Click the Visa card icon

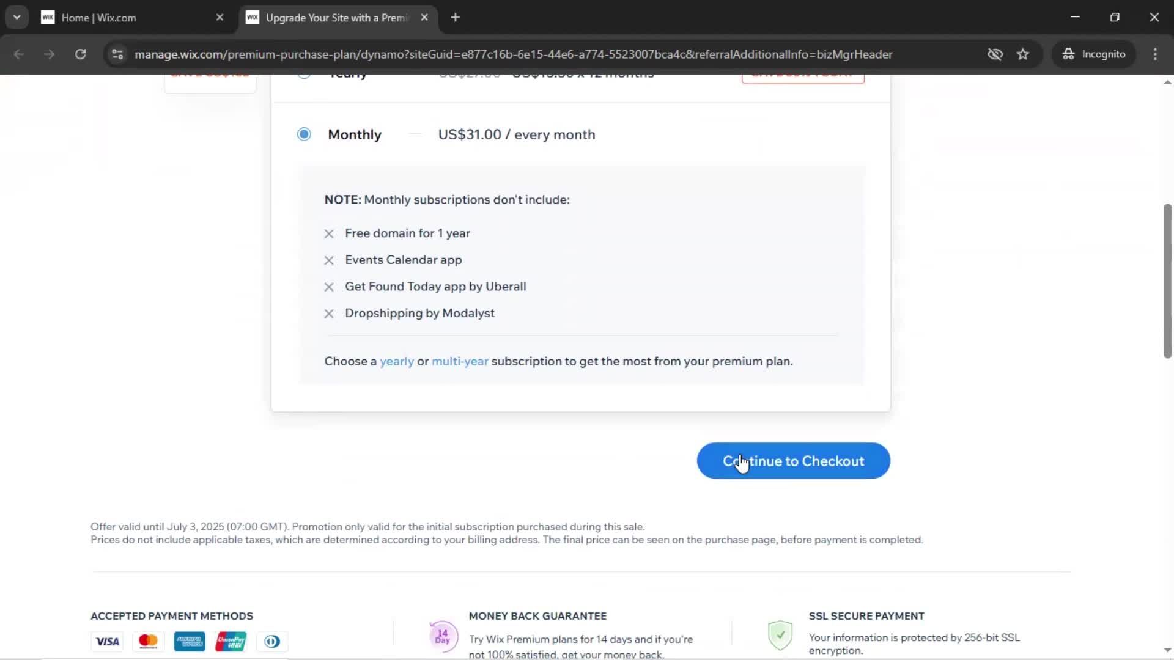coord(108,642)
